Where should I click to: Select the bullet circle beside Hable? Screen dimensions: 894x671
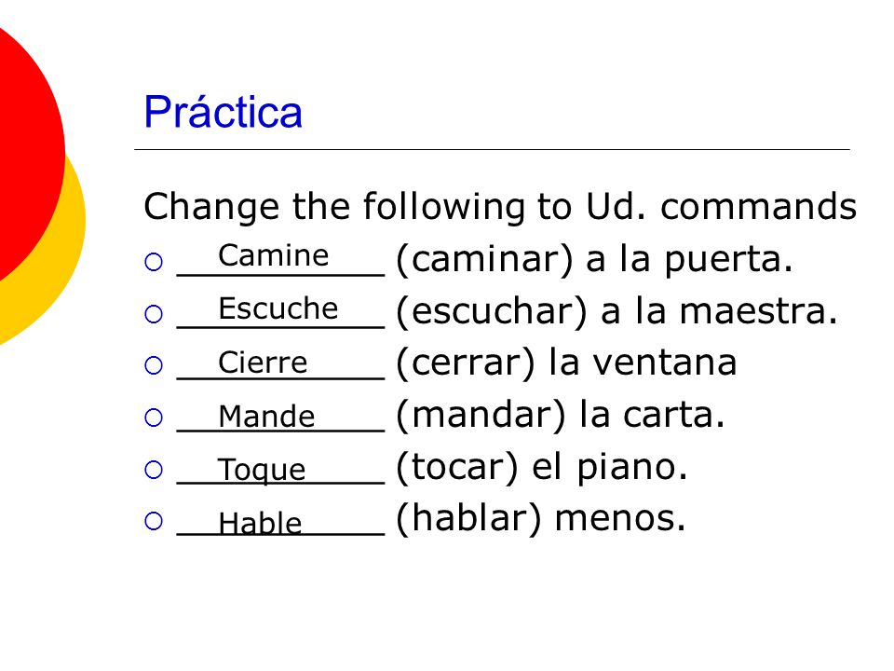coord(154,521)
